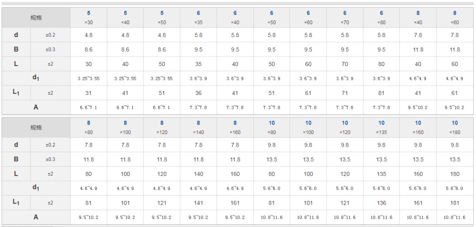Select the L1 value 71 cell
Viewport: 476px width, 227px height.
345,93
